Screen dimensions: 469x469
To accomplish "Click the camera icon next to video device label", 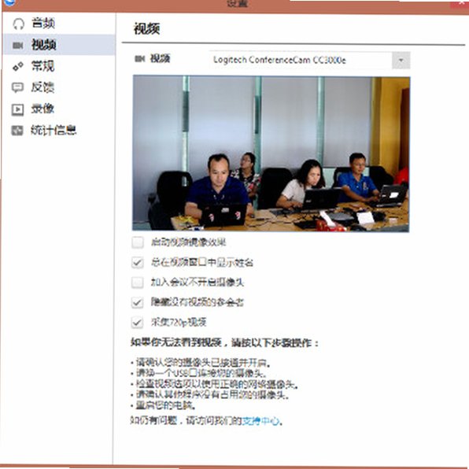I will (x=140, y=58).
